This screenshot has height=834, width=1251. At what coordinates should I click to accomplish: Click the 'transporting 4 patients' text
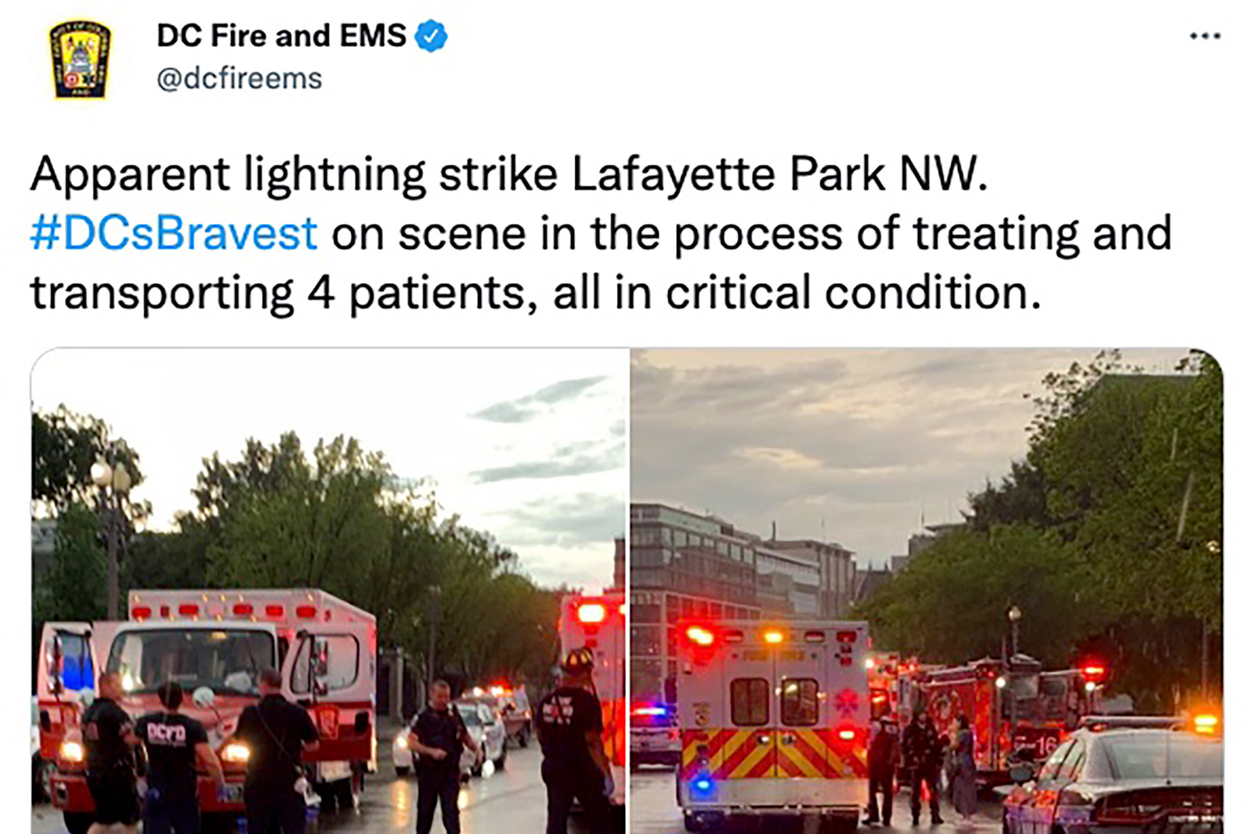click(278, 293)
